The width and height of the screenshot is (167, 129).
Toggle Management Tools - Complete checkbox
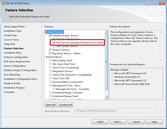click(x=54, y=89)
